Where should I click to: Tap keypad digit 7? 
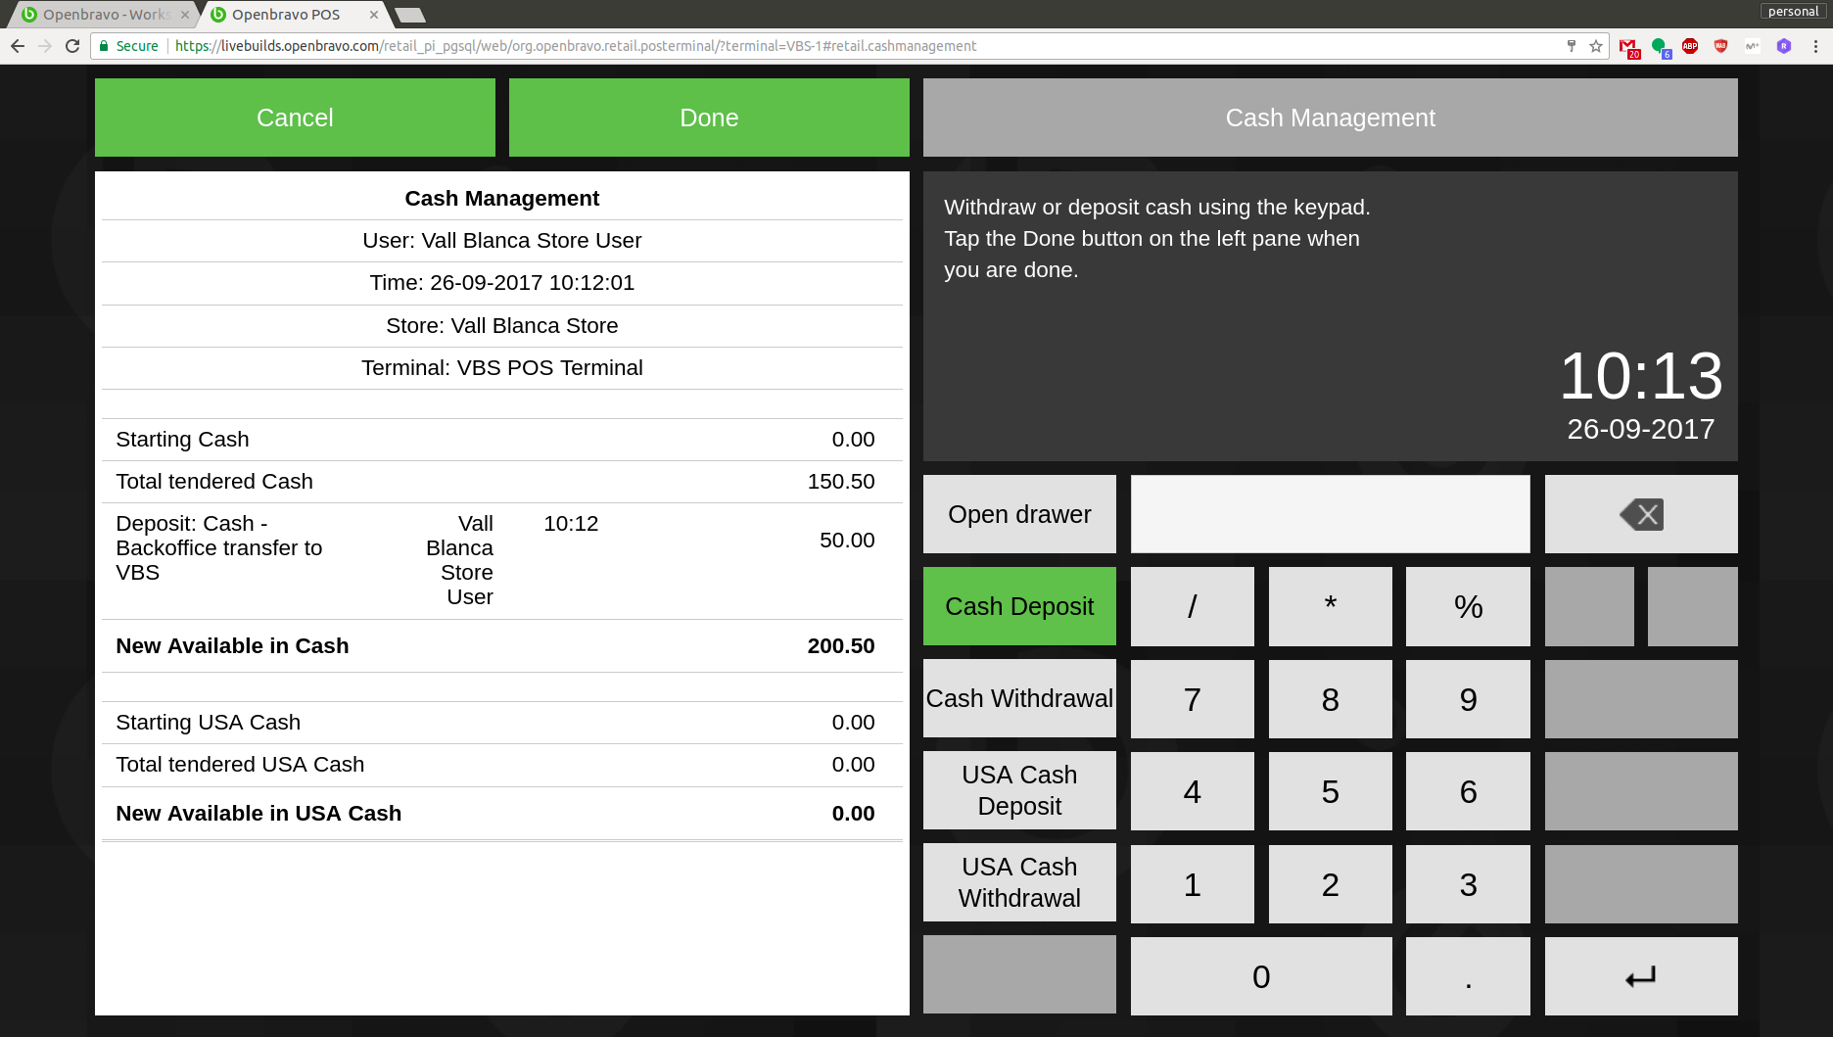[x=1192, y=699]
